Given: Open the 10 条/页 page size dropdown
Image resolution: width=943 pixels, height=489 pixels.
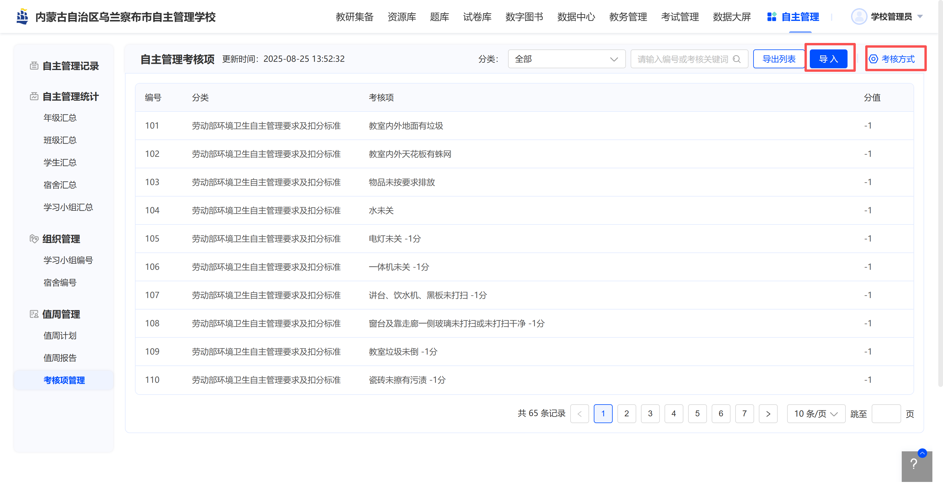Looking at the screenshot, I should 816,414.
